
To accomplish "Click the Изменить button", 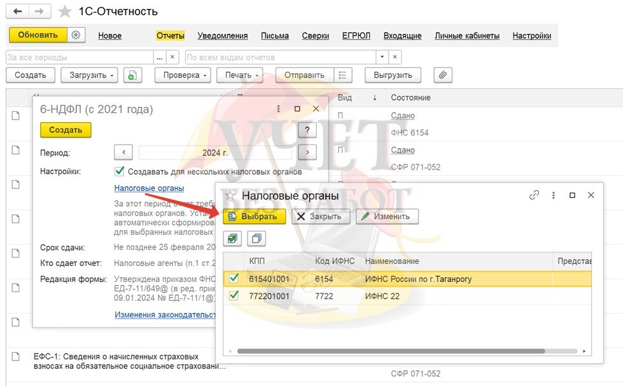I will [x=387, y=216].
